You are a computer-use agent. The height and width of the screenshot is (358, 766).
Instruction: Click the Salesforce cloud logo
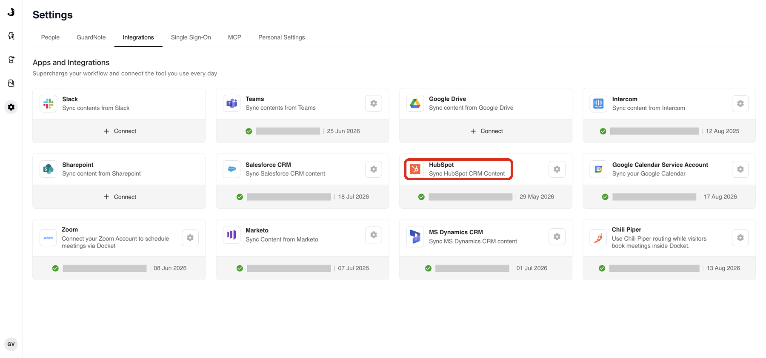[232, 169]
